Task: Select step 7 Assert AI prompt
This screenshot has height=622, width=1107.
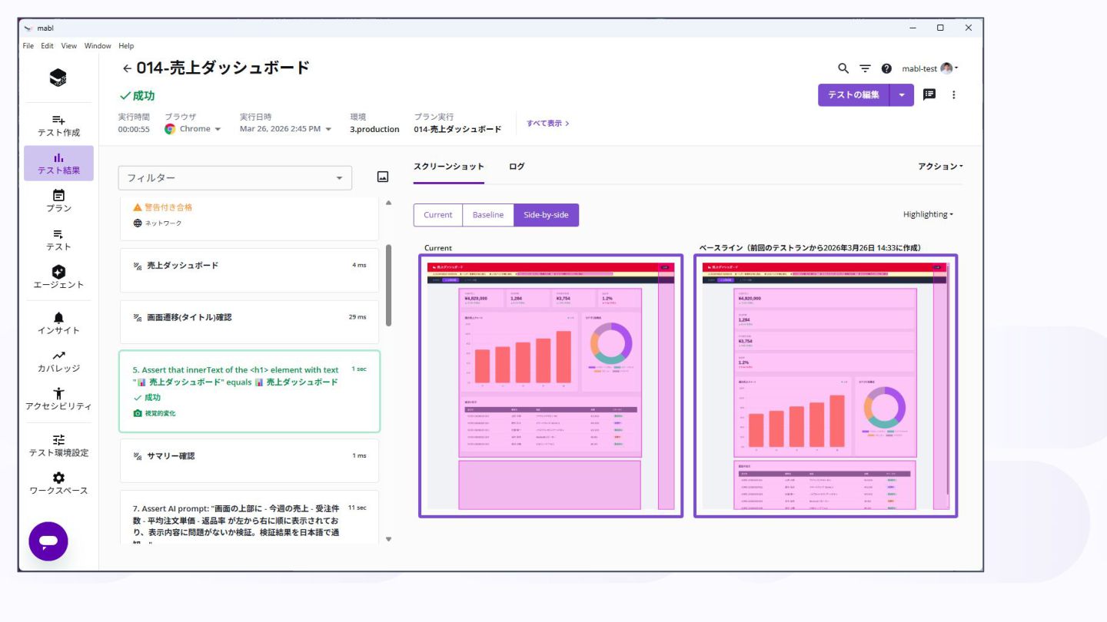Action: coord(249,518)
